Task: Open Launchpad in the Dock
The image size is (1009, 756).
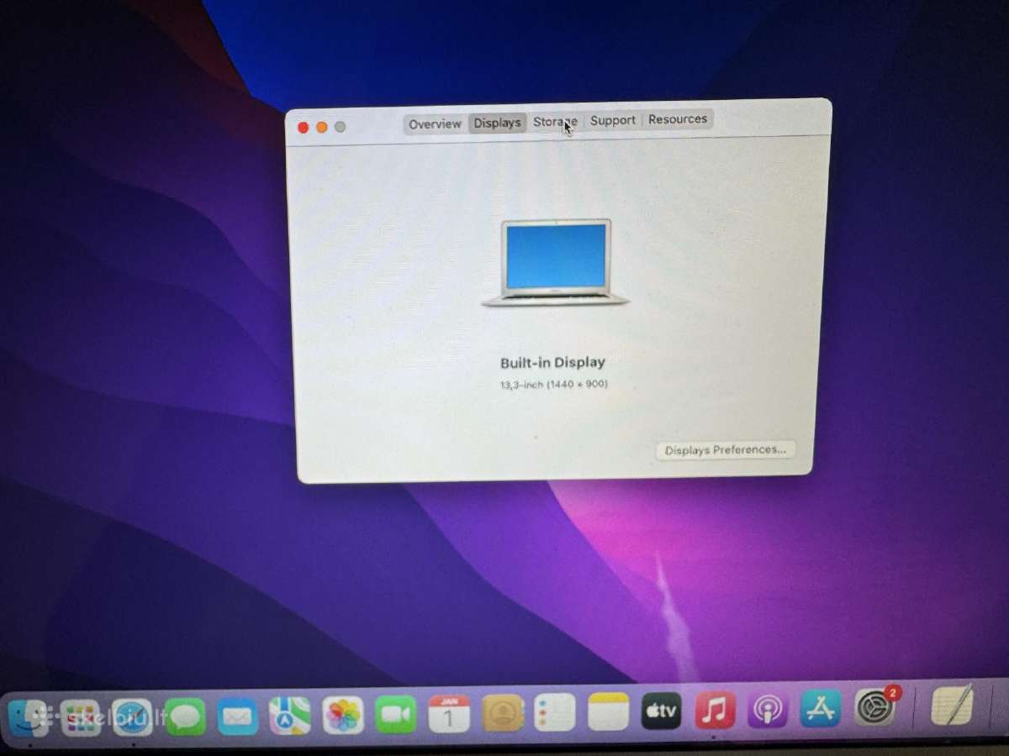Action: (81, 718)
